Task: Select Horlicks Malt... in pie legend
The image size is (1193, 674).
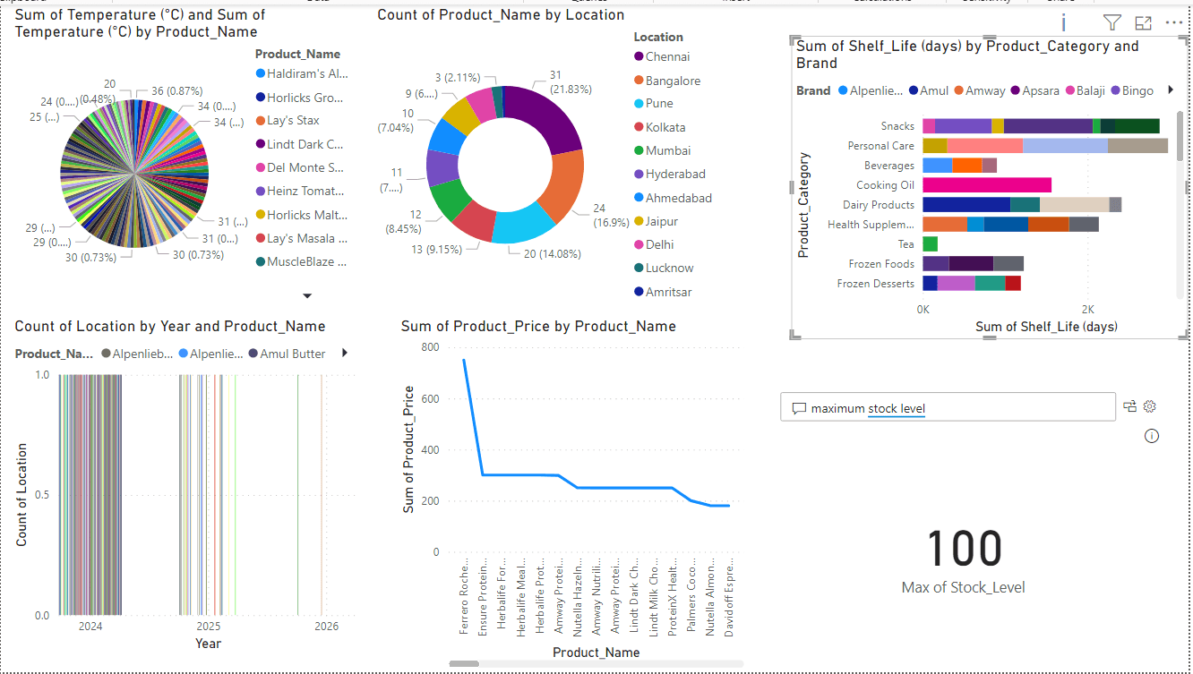Action: coord(301,215)
